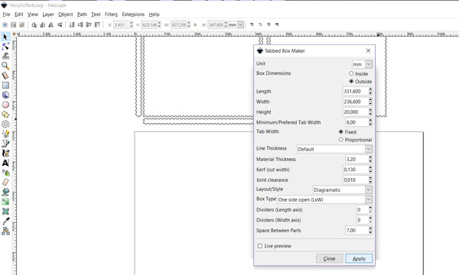The height and width of the screenshot is (275, 459).
Task: Click Select All in All Layers icon
Action: coord(14,25)
